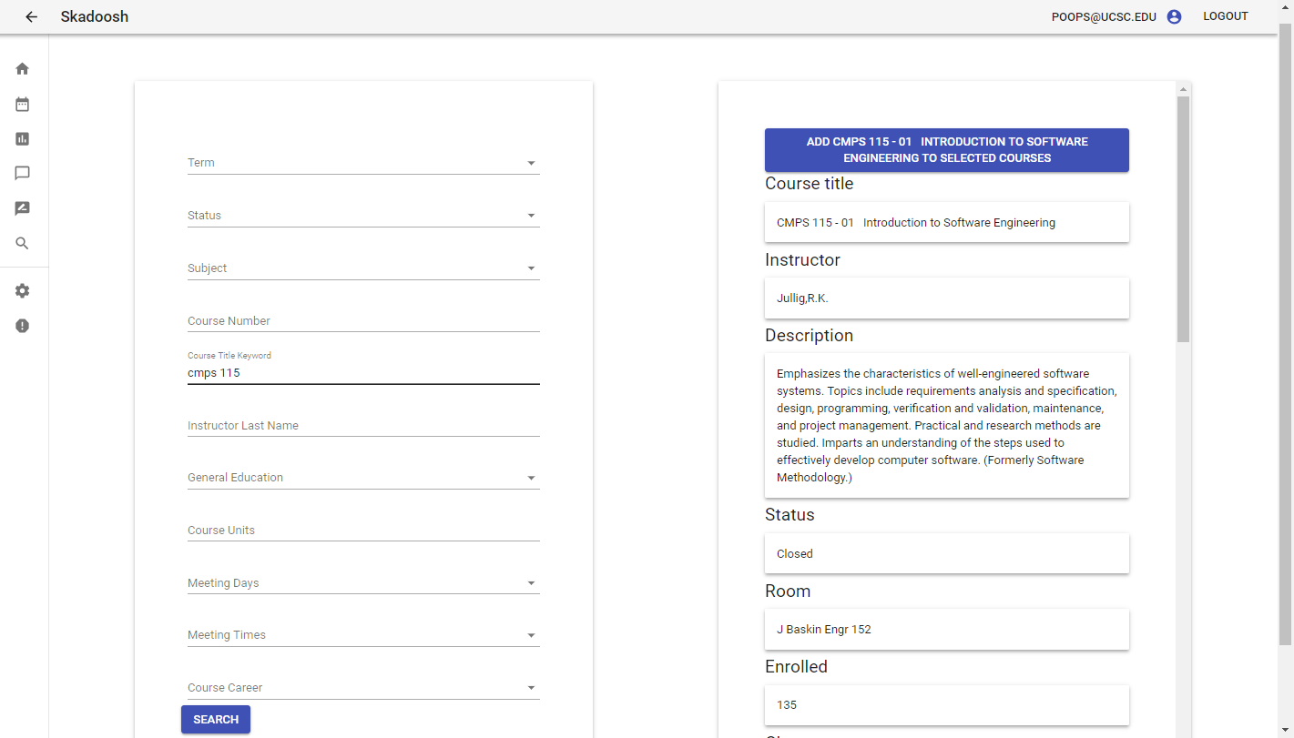Expand the Meeting Times dropdown
The width and height of the screenshot is (1294, 738).
tap(363, 635)
